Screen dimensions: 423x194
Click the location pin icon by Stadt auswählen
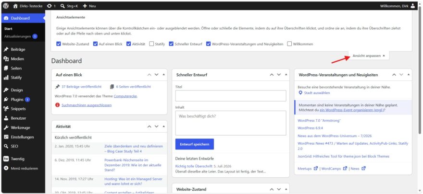pos(300,93)
